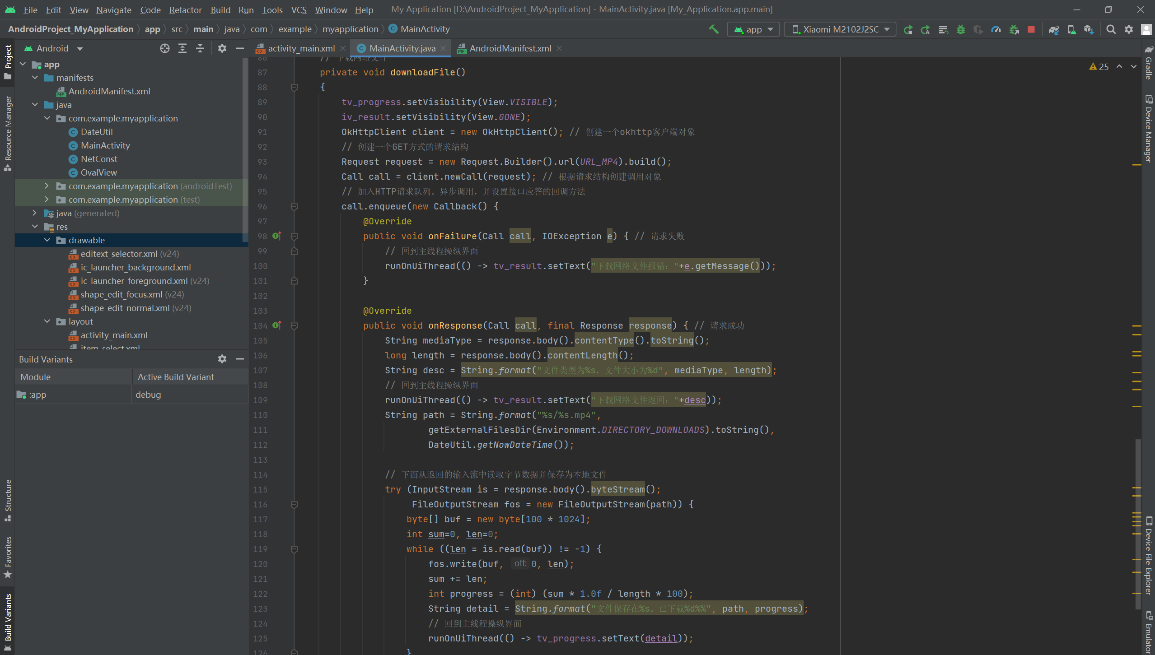1155x655 pixels.
Task: Click the Select Opened File crosshair icon
Action: tap(164, 48)
